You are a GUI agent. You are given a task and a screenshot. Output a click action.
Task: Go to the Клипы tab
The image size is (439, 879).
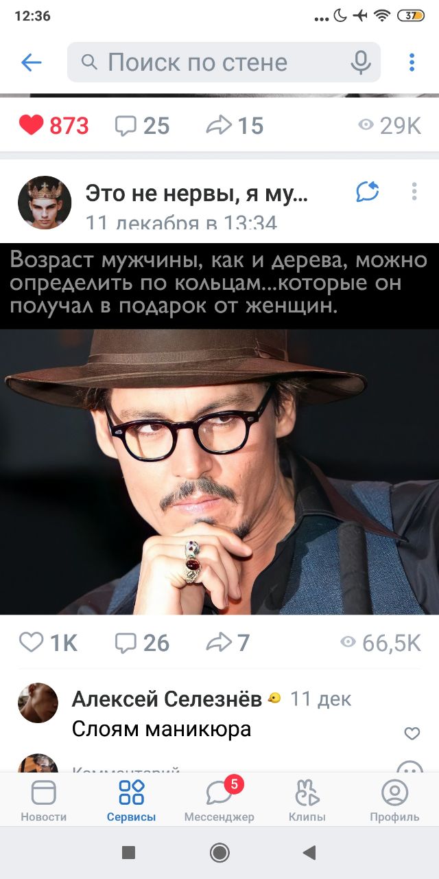(x=307, y=801)
